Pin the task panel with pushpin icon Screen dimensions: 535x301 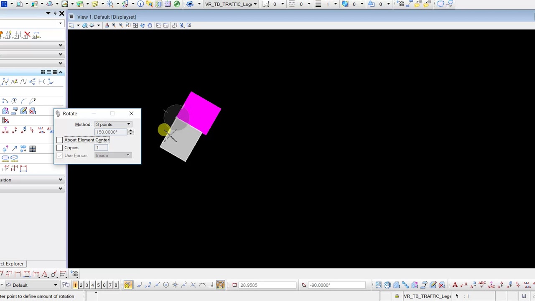click(55, 13)
